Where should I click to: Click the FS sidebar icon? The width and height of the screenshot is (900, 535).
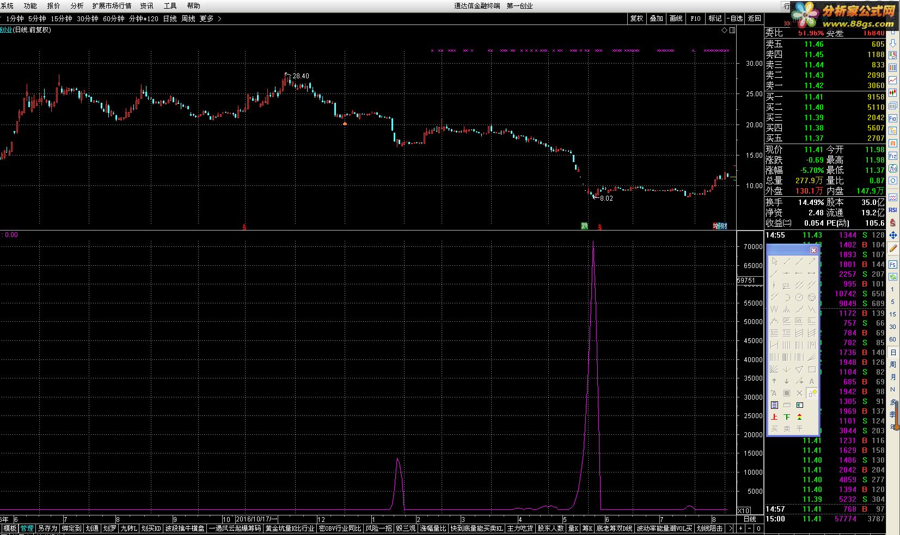pos(893,264)
